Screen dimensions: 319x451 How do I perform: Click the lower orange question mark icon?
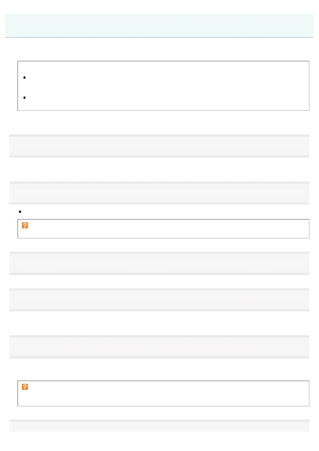click(25, 387)
